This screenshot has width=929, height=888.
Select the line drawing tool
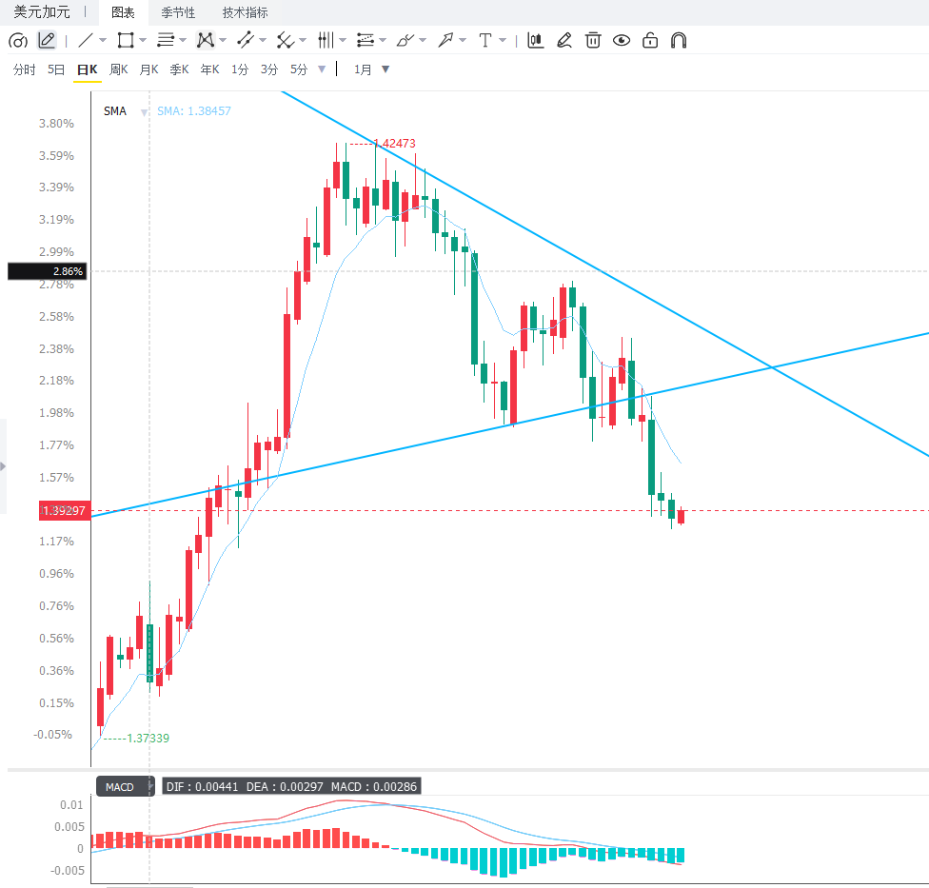(86, 40)
